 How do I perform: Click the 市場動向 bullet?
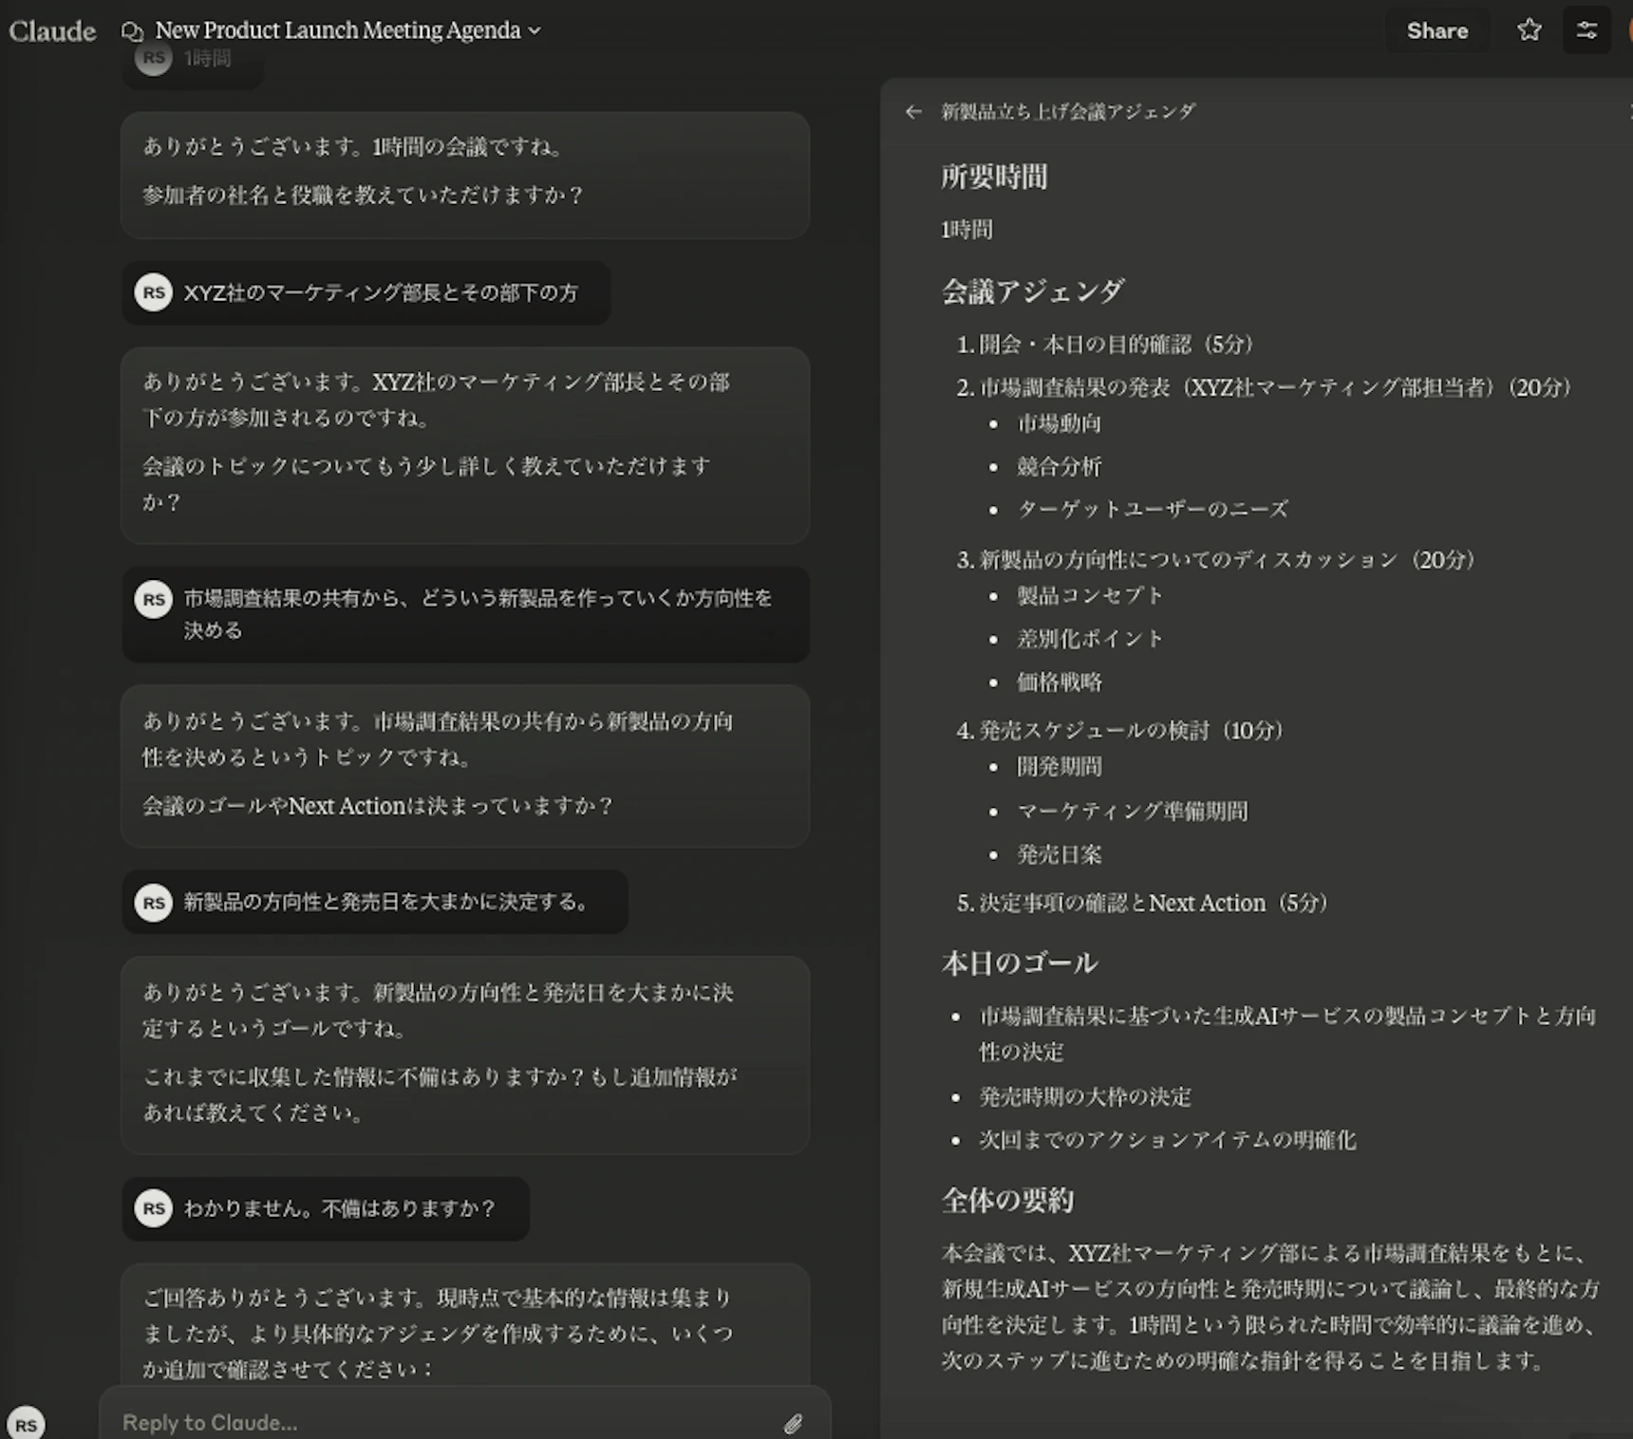1060,423
